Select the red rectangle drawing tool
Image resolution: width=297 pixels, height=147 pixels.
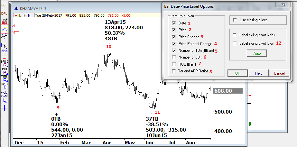coord(5,57)
